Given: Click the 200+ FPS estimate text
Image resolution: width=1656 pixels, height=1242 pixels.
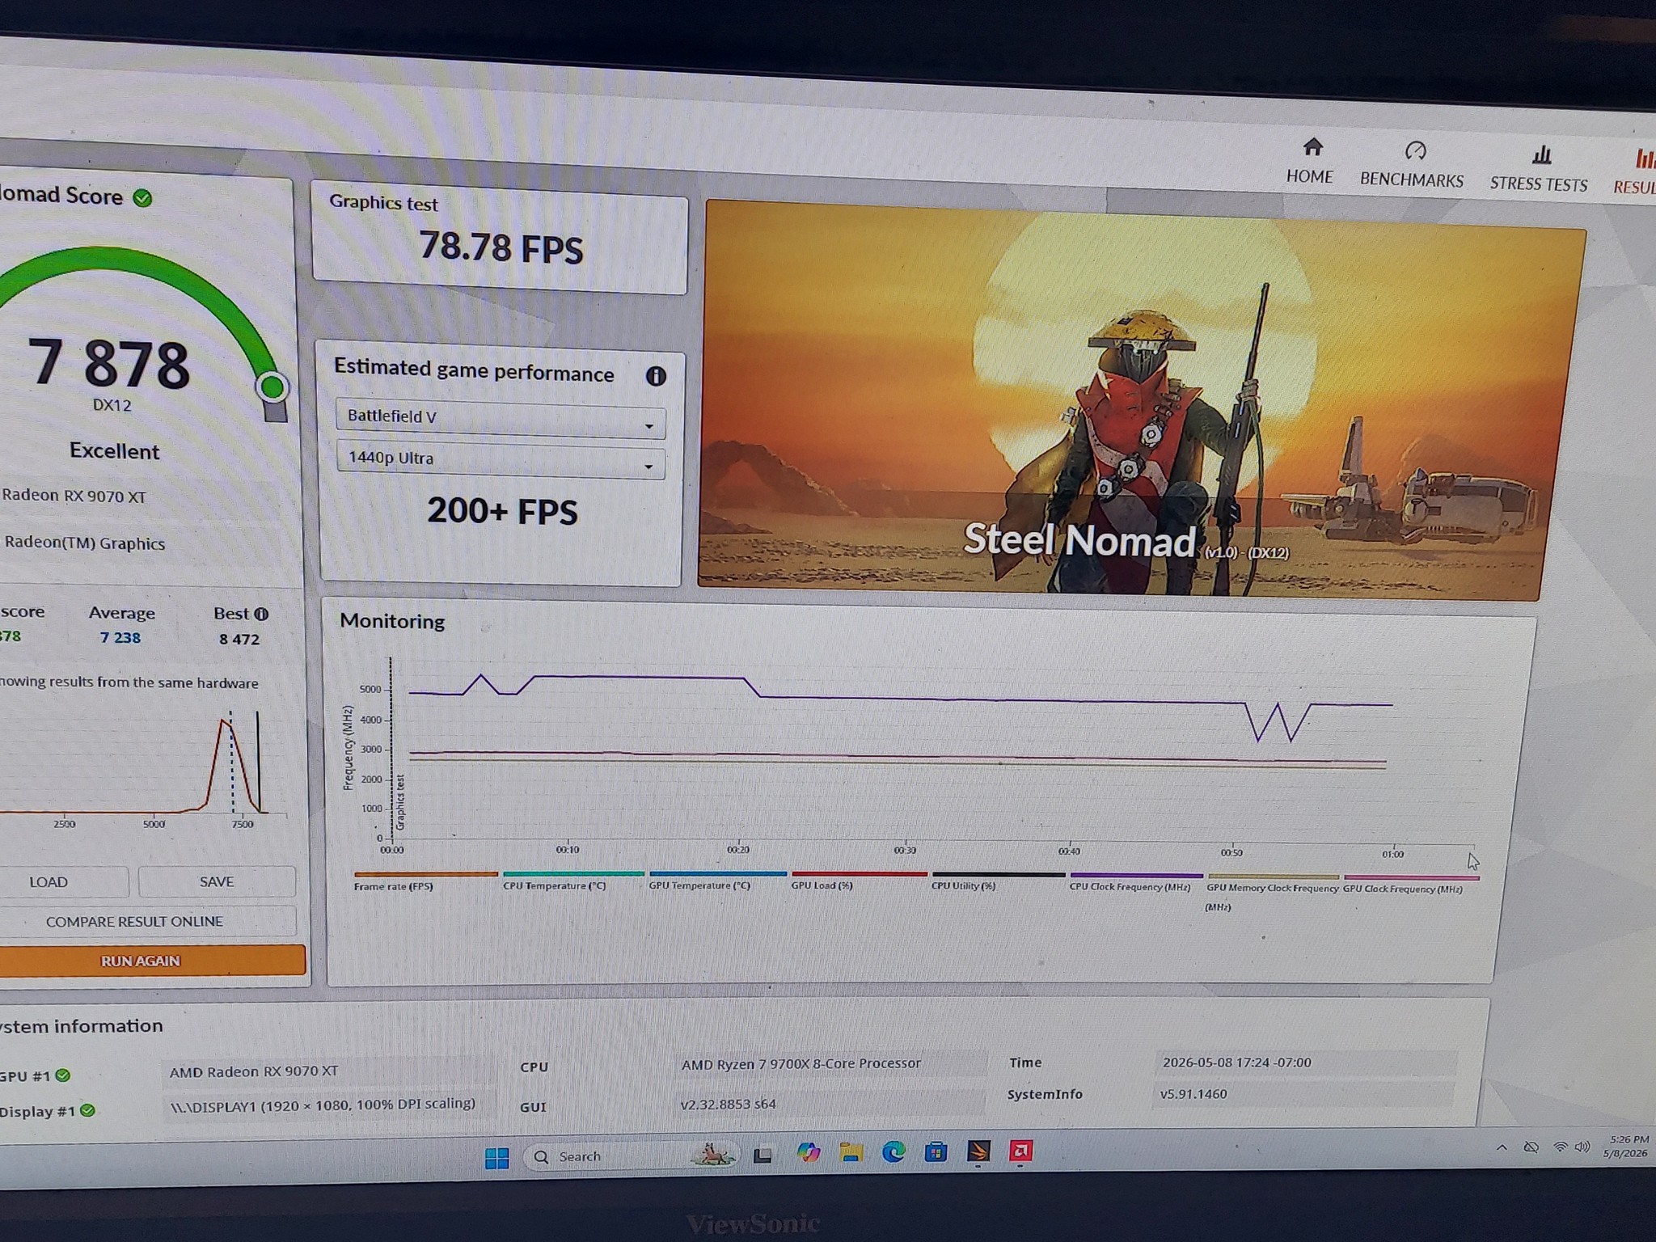Looking at the screenshot, I should pos(502,511).
